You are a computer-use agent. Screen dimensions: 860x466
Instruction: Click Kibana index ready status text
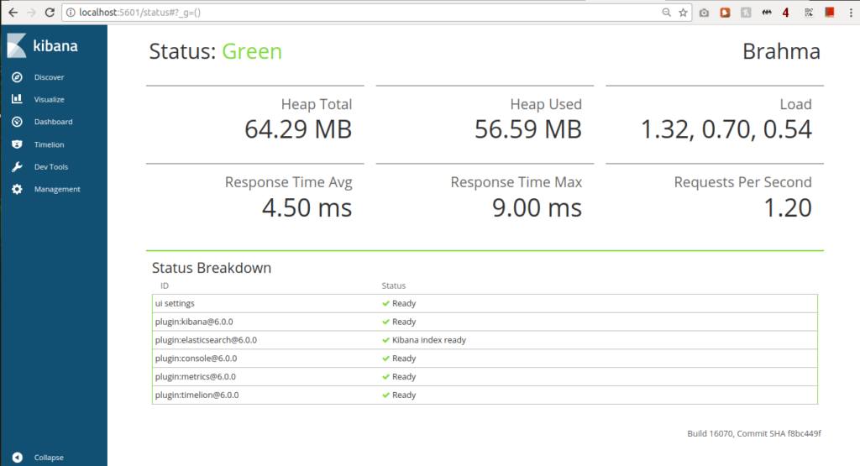429,340
